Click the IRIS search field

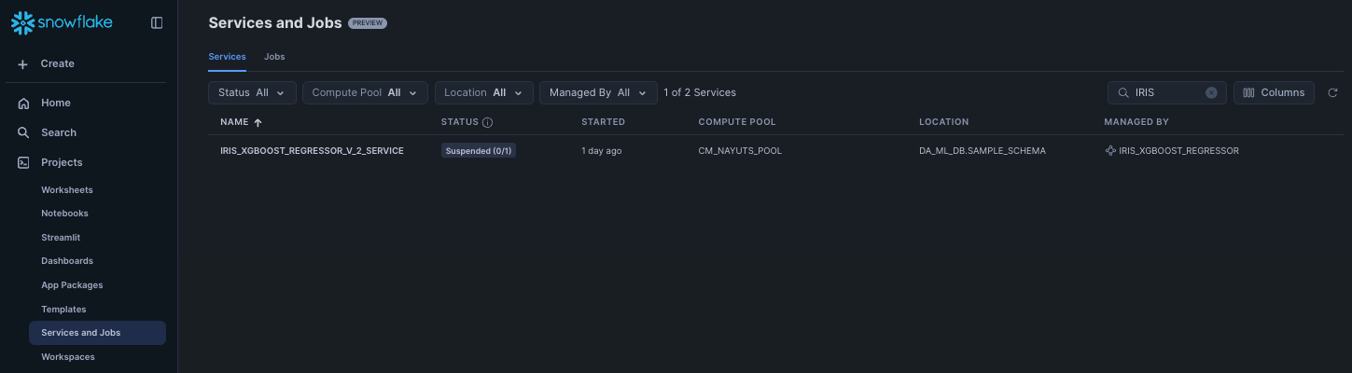(x=1166, y=92)
